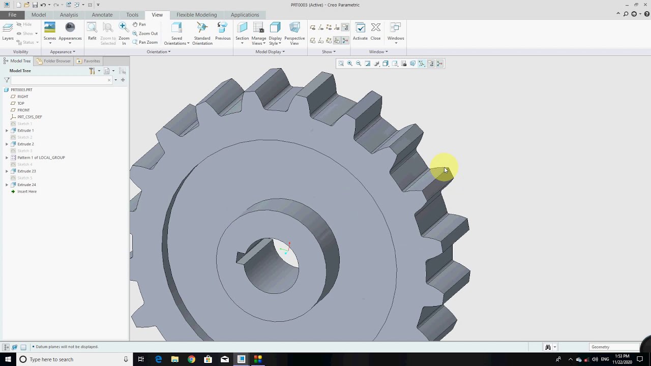Image resolution: width=651 pixels, height=366 pixels.
Task: Click the Save icon in quick access toolbar
Action: pos(35,5)
